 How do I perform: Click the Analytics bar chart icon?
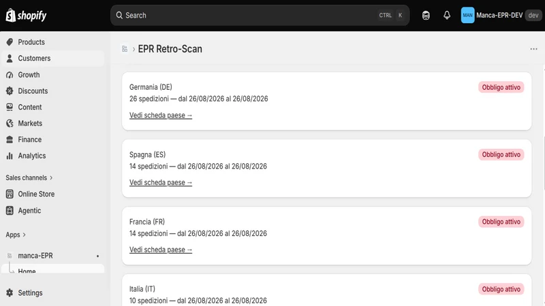tap(10, 156)
